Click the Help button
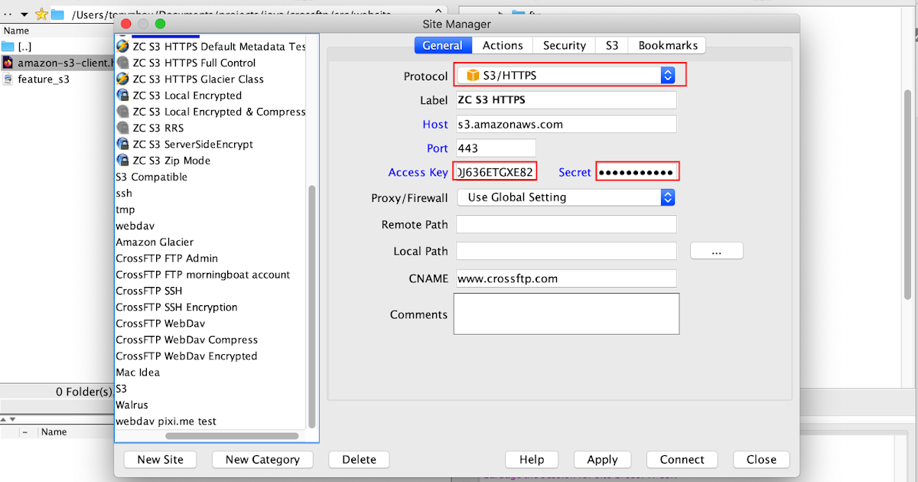This screenshot has width=918, height=482. pyautogui.click(x=532, y=460)
